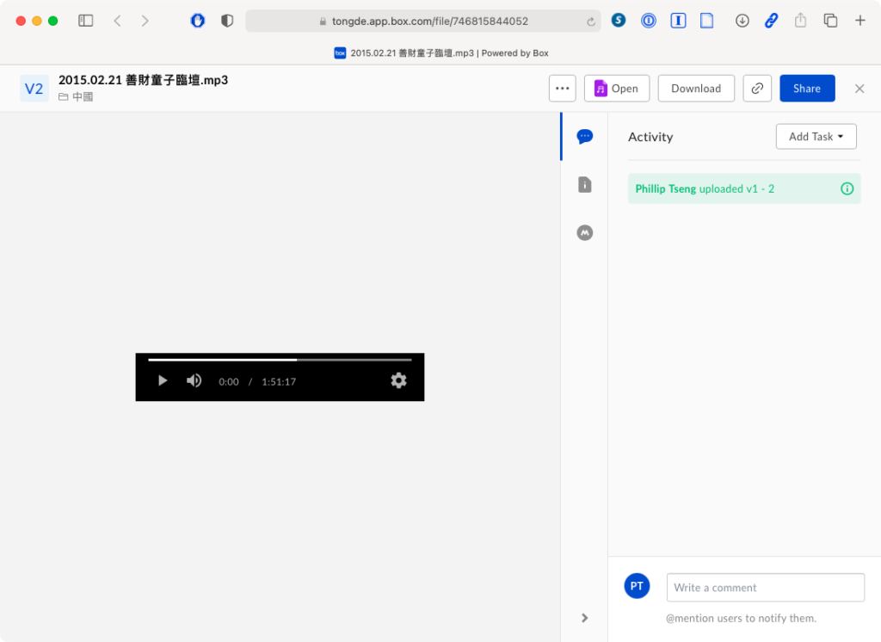Click the Open button

click(616, 89)
